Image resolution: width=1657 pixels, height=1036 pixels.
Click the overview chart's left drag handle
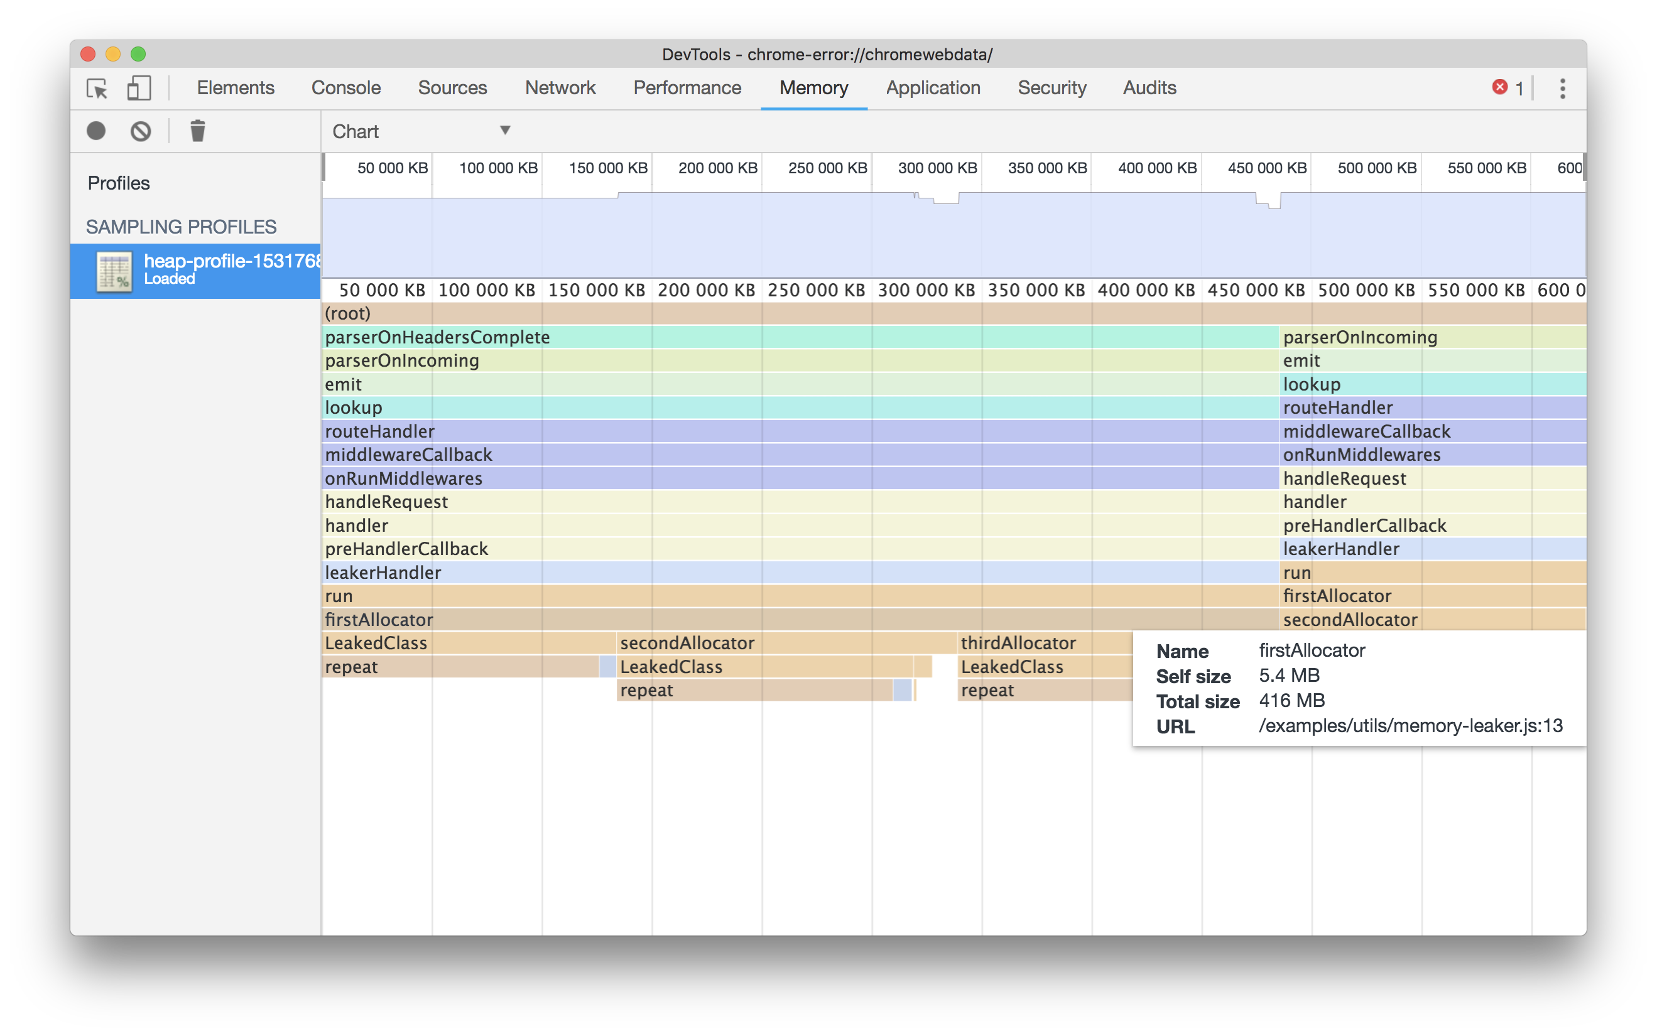(323, 167)
